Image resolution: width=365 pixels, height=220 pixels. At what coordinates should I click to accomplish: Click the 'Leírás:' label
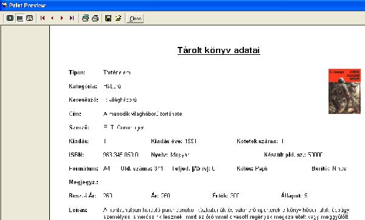[x=78, y=210]
